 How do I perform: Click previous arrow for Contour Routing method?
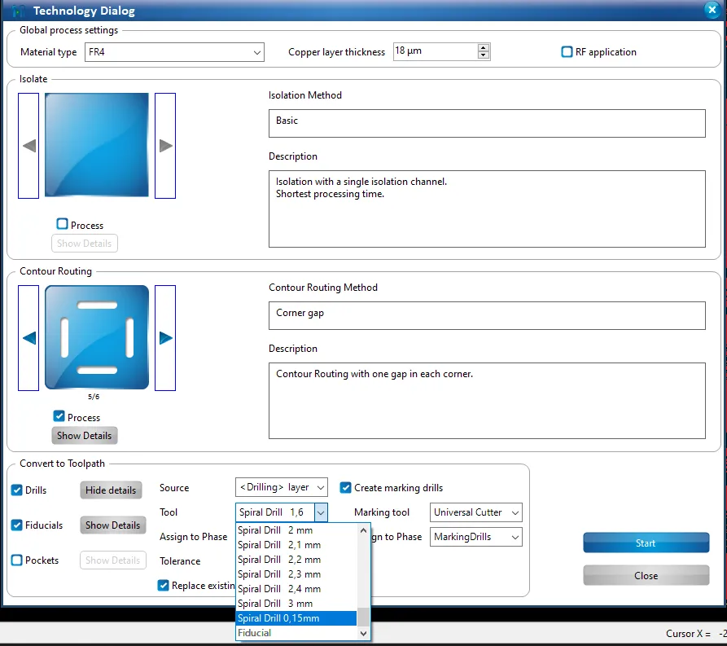(28, 338)
